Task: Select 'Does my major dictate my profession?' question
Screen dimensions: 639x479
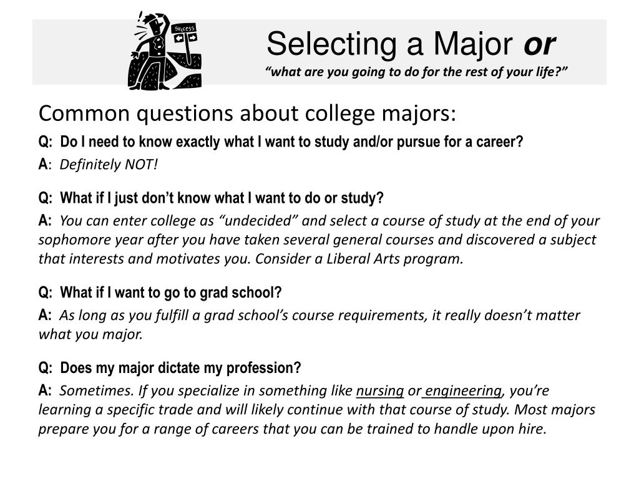Action: 170,368
